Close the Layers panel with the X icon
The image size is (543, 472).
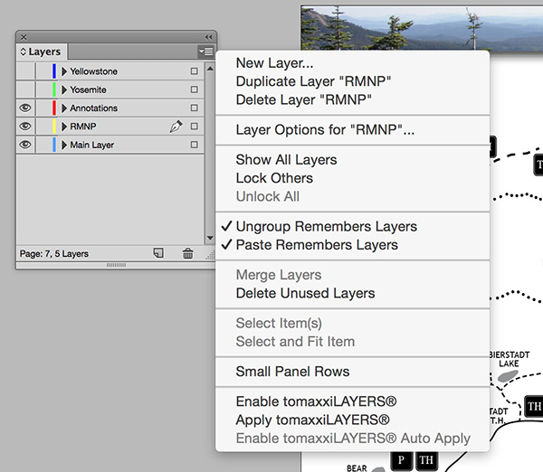[24, 37]
